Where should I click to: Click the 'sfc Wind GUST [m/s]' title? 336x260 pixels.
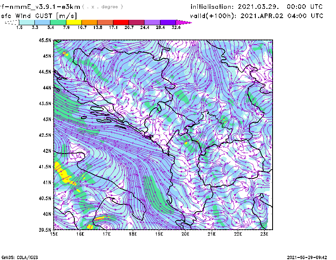pyautogui.click(x=39, y=16)
